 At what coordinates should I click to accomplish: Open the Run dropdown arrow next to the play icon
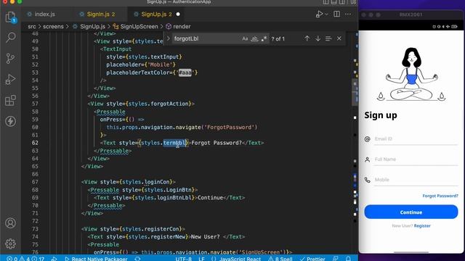click(326, 14)
